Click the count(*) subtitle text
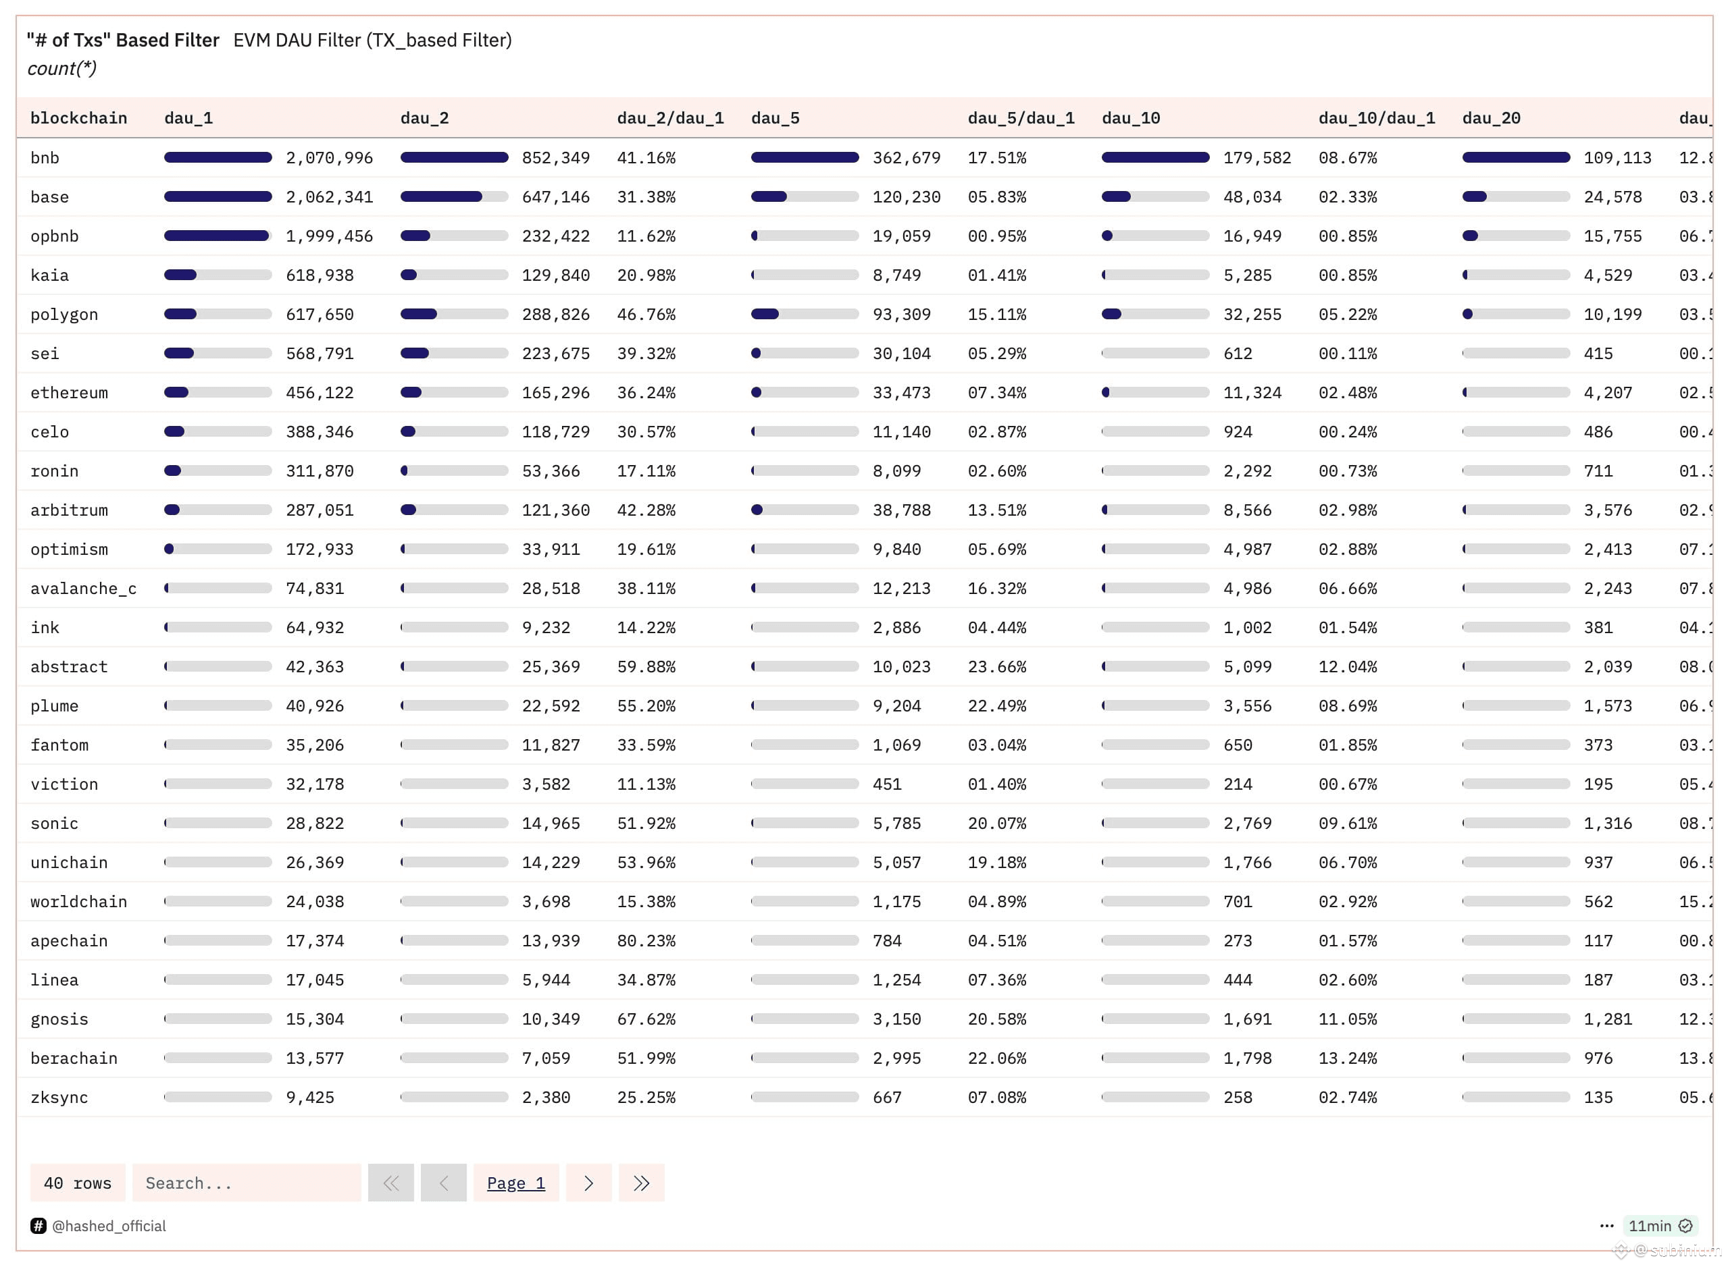 pyautogui.click(x=61, y=68)
